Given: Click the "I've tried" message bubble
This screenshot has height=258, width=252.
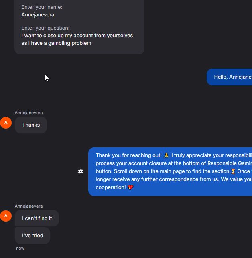Looking at the screenshot, I should point(33,236).
